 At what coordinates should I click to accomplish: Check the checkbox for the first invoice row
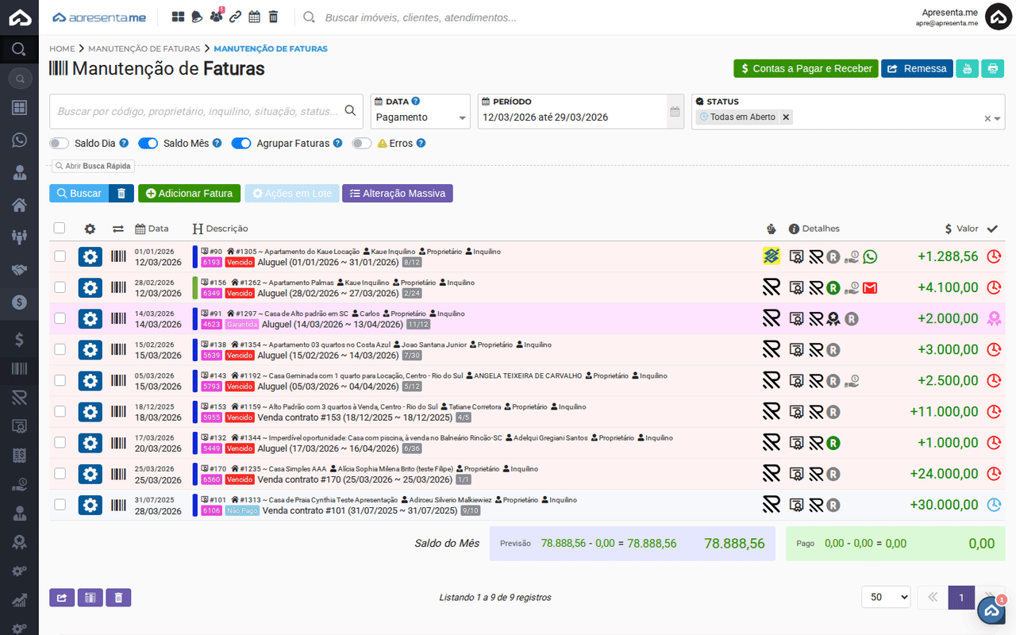click(60, 256)
